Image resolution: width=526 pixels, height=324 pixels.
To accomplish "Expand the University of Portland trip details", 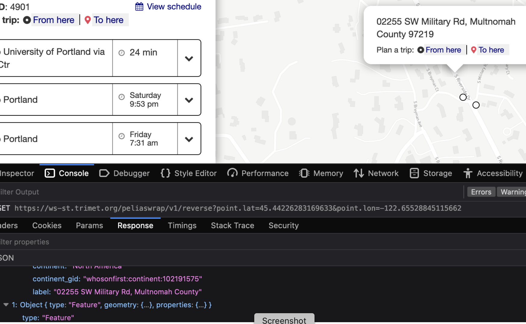I will [x=189, y=58].
